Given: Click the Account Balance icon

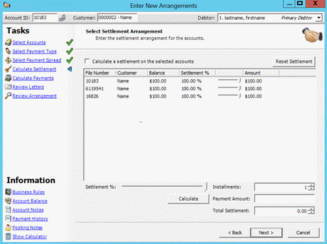Looking at the screenshot, I should 9,201.
